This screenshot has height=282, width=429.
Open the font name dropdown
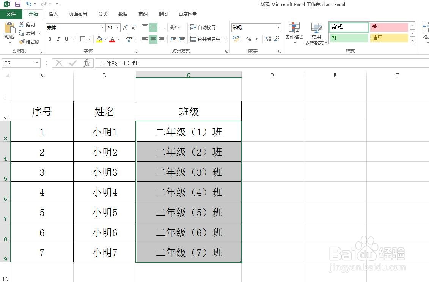pyautogui.click(x=102, y=27)
